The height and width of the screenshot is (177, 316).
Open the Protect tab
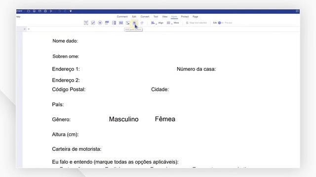(185, 17)
